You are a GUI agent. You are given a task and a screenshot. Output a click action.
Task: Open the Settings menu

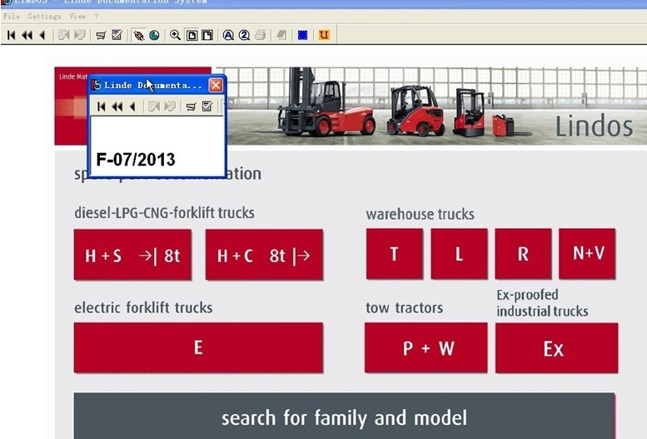click(45, 17)
